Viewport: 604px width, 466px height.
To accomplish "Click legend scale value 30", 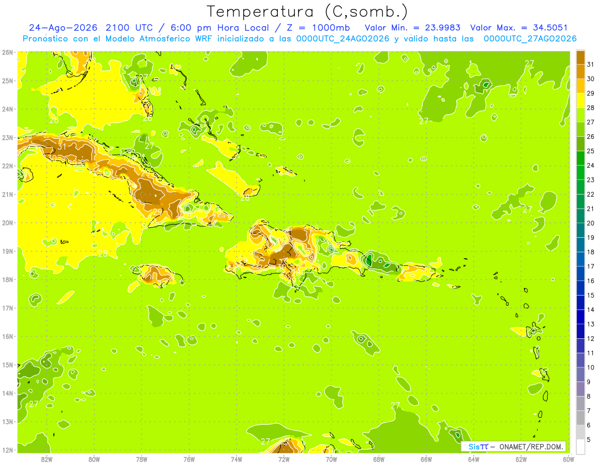I will click(x=590, y=79).
